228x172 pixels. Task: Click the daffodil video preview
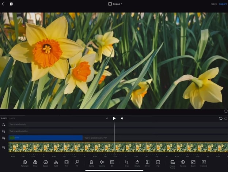coord(114,61)
